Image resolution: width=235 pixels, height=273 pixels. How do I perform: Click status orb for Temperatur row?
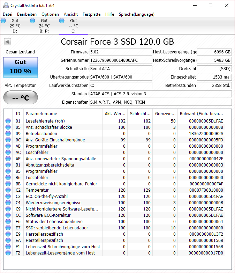pyautogui.click(x=8, y=190)
